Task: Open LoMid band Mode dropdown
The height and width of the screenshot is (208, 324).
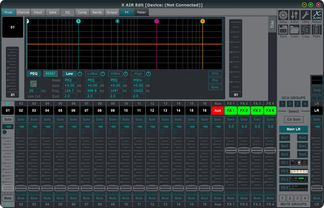Action: 94,80
